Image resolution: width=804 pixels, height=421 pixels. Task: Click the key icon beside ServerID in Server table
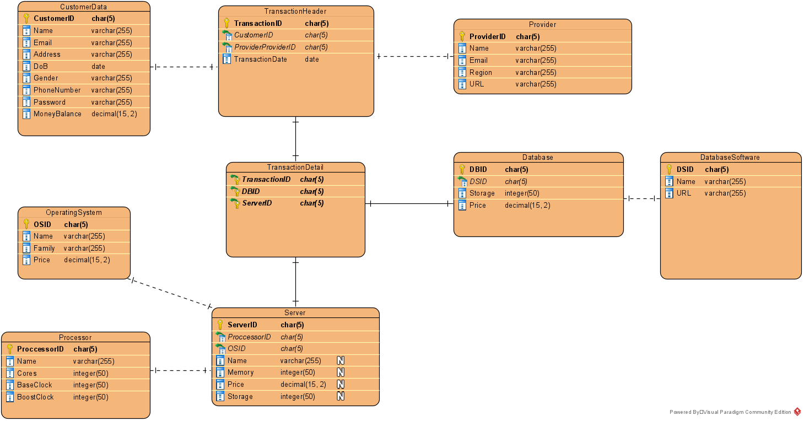[x=220, y=325]
